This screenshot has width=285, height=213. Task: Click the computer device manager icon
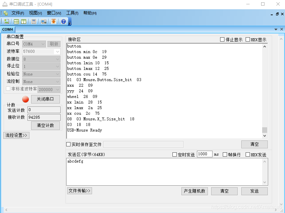click(x=44, y=21)
